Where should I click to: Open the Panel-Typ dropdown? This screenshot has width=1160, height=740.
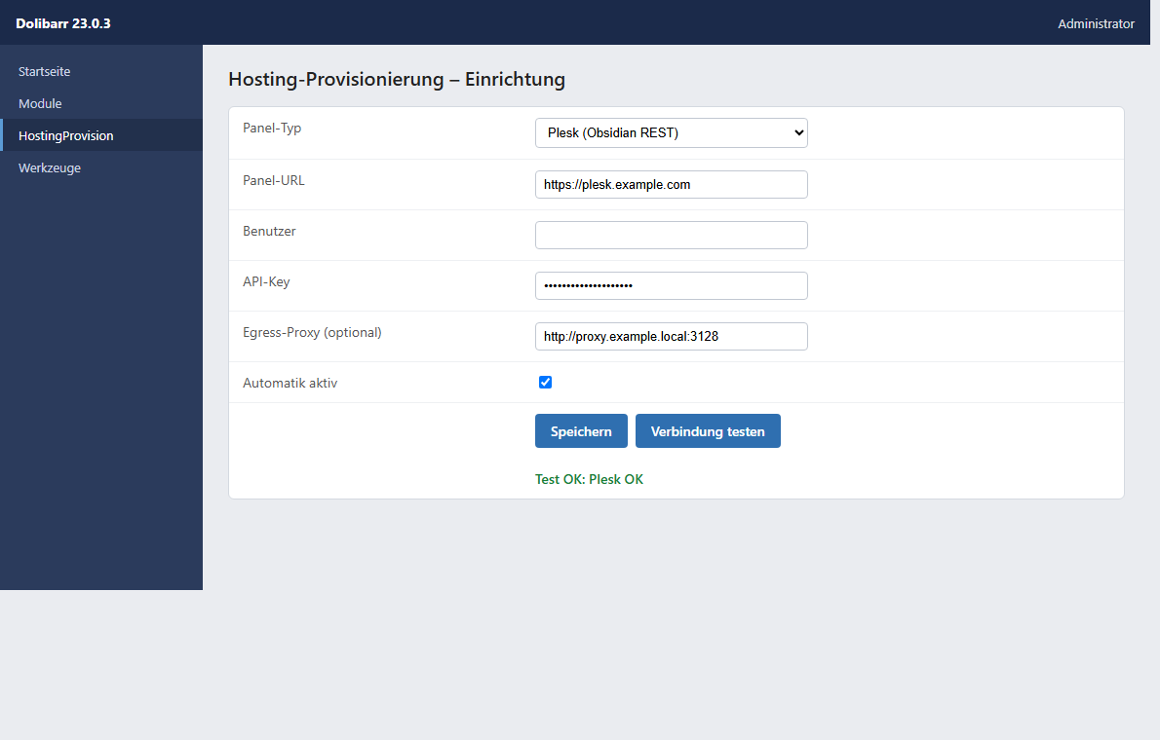(671, 133)
